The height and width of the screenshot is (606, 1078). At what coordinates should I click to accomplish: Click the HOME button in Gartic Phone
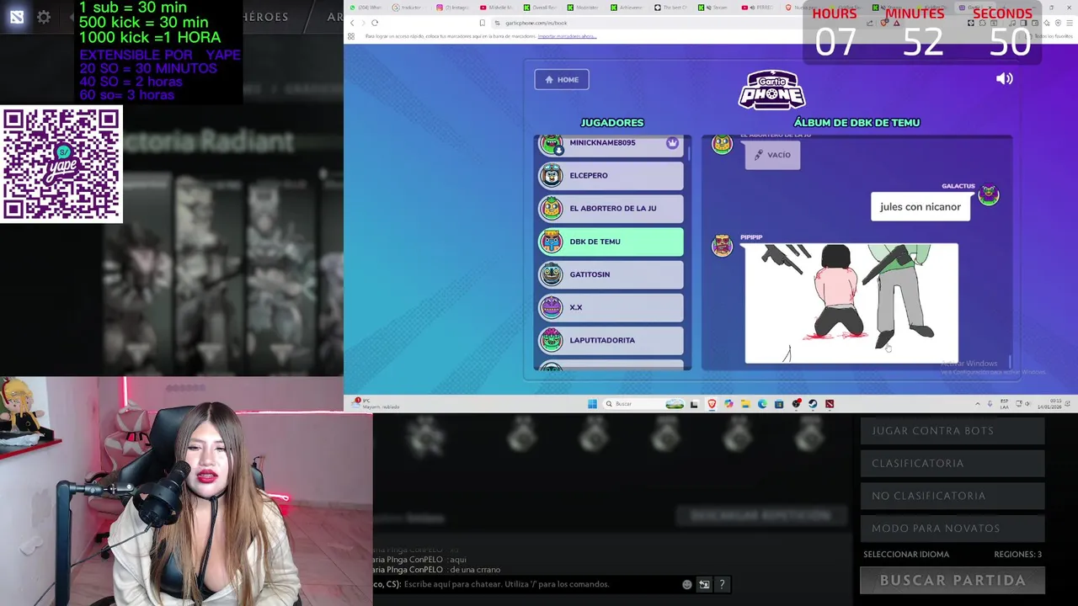coord(562,79)
